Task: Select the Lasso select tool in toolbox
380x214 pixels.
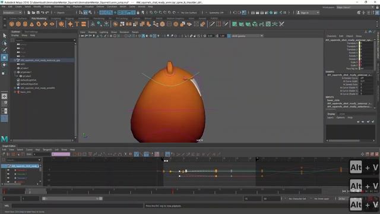Action: coord(4,43)
